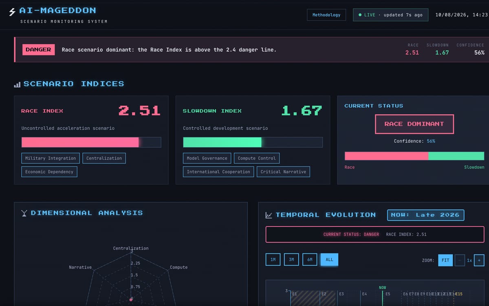Click the Race Index value 2.51
Screen dimensions: 489x306
139,111
